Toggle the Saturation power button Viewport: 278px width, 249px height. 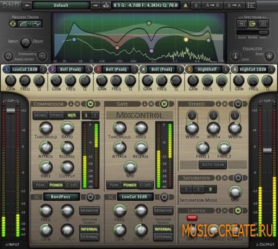[x=238, y=178]
